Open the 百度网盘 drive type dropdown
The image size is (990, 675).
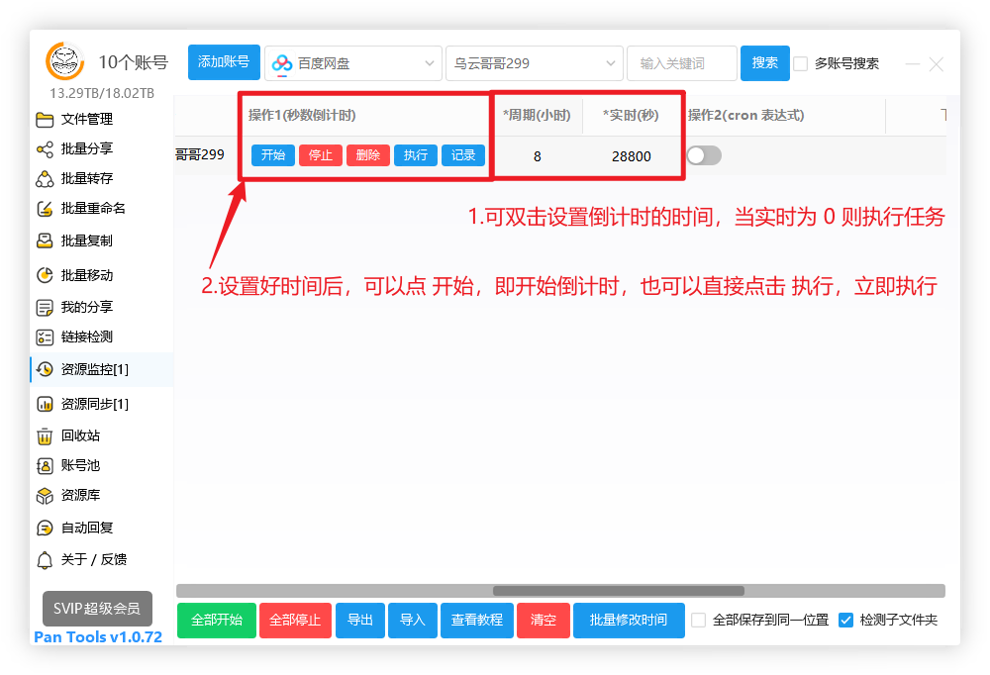coord(353,63)
